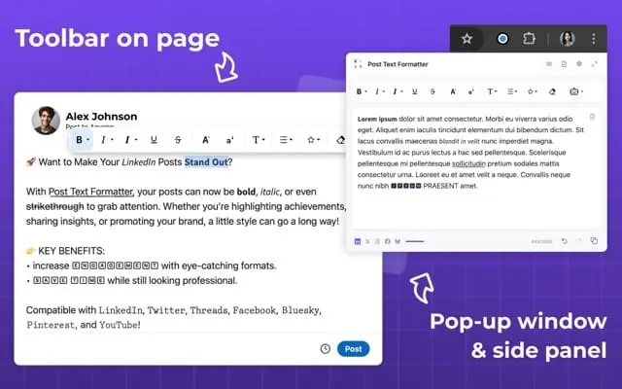Select the M platform icon in the popup footer
This screenshot has width=622, height=389.
(397, 241)
